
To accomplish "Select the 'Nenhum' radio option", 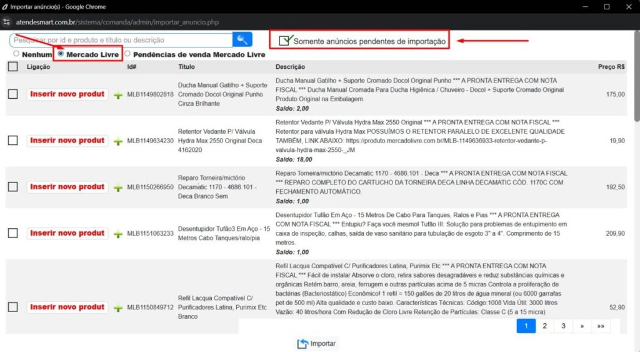I will pyautogui.click(x=16, y=54).
